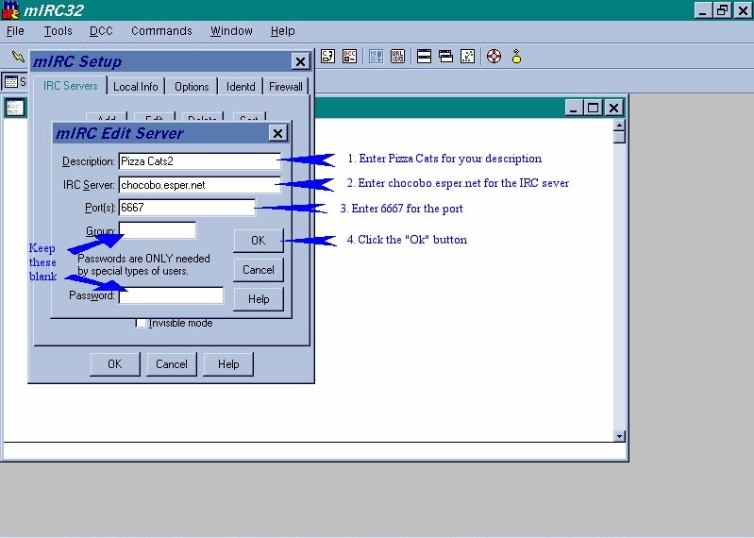754x538 pixels.
Task: Click the status window scroll down arrow
Action: click(x=619, y=436)
